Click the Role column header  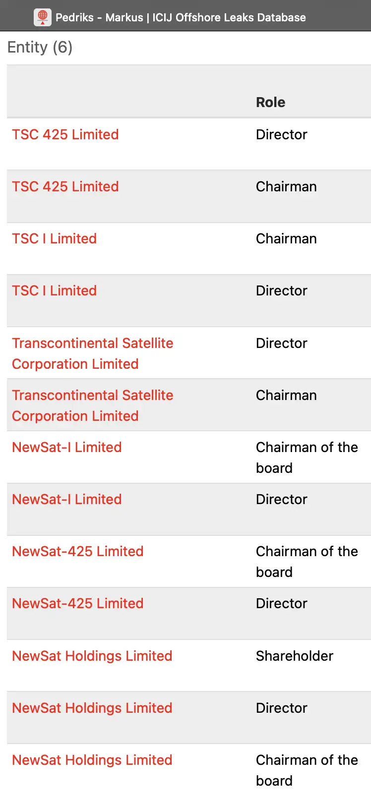tap(271, 103)
